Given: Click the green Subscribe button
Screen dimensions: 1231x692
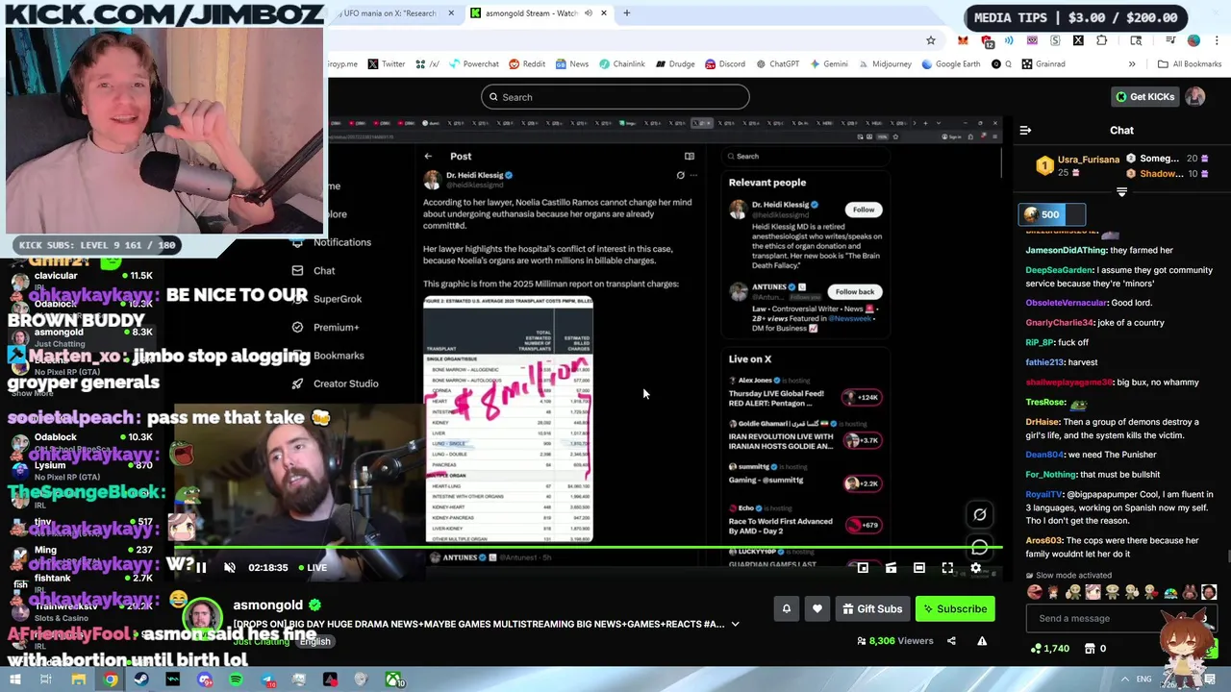Looking at the screenshot, I should point(955,608).
